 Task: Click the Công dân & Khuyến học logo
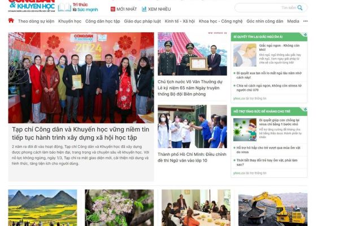pos(32,6)
